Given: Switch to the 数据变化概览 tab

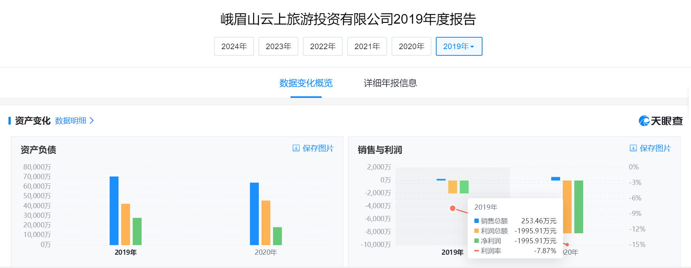Looking at the screenshot, I should pos(306,83).
